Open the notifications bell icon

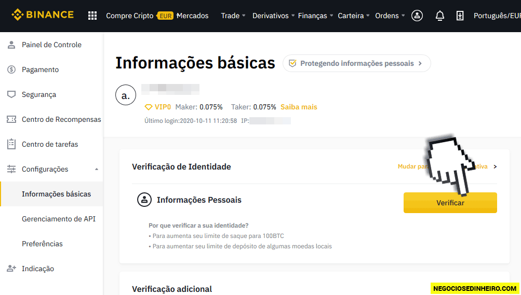point(440,16)
